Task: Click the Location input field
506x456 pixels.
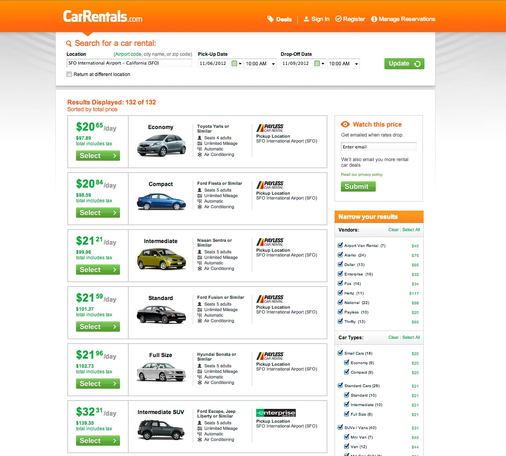Action: click(x=129, y=63)
